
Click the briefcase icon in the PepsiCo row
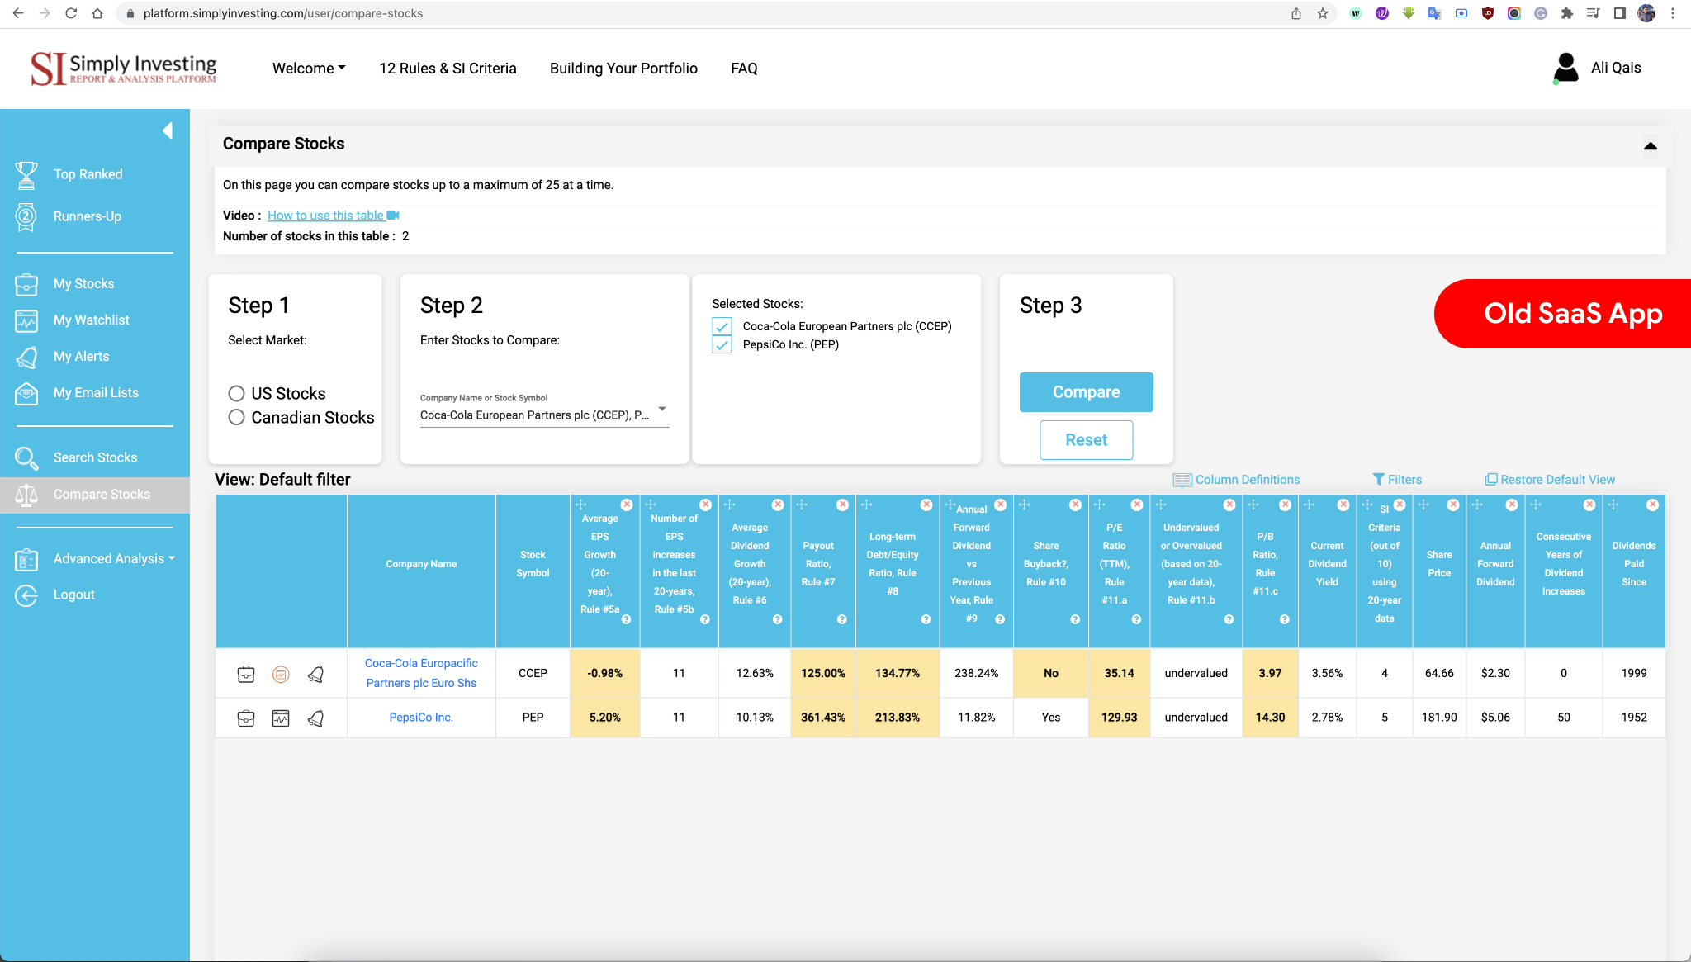point(246,718)
